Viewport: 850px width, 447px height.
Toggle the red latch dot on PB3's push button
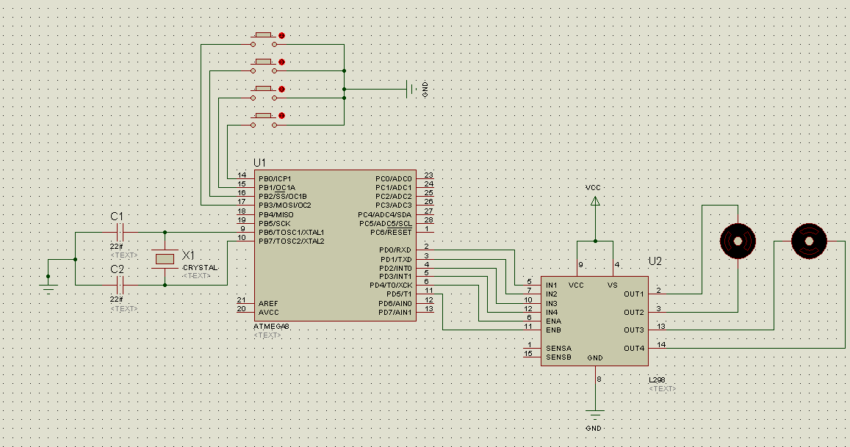click(281, 35)
